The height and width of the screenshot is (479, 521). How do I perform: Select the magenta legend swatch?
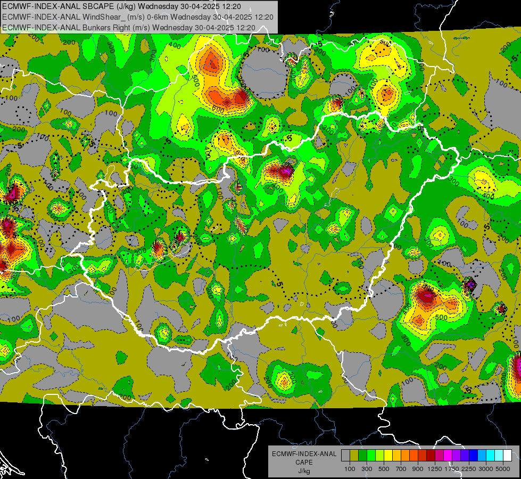[x=448, y=456]
